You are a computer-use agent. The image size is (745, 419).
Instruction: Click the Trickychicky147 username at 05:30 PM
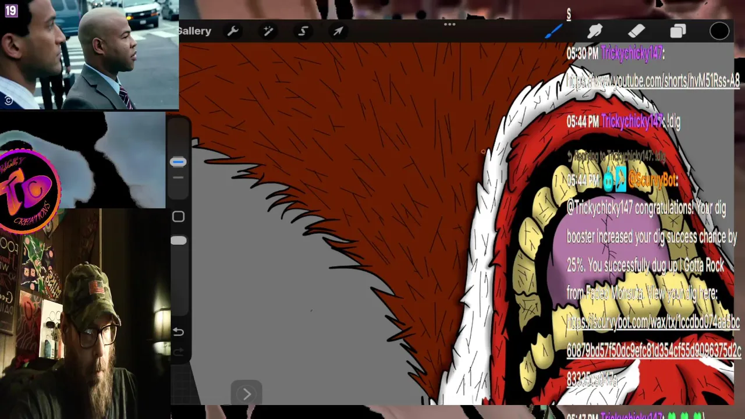(x=632, y=54)
